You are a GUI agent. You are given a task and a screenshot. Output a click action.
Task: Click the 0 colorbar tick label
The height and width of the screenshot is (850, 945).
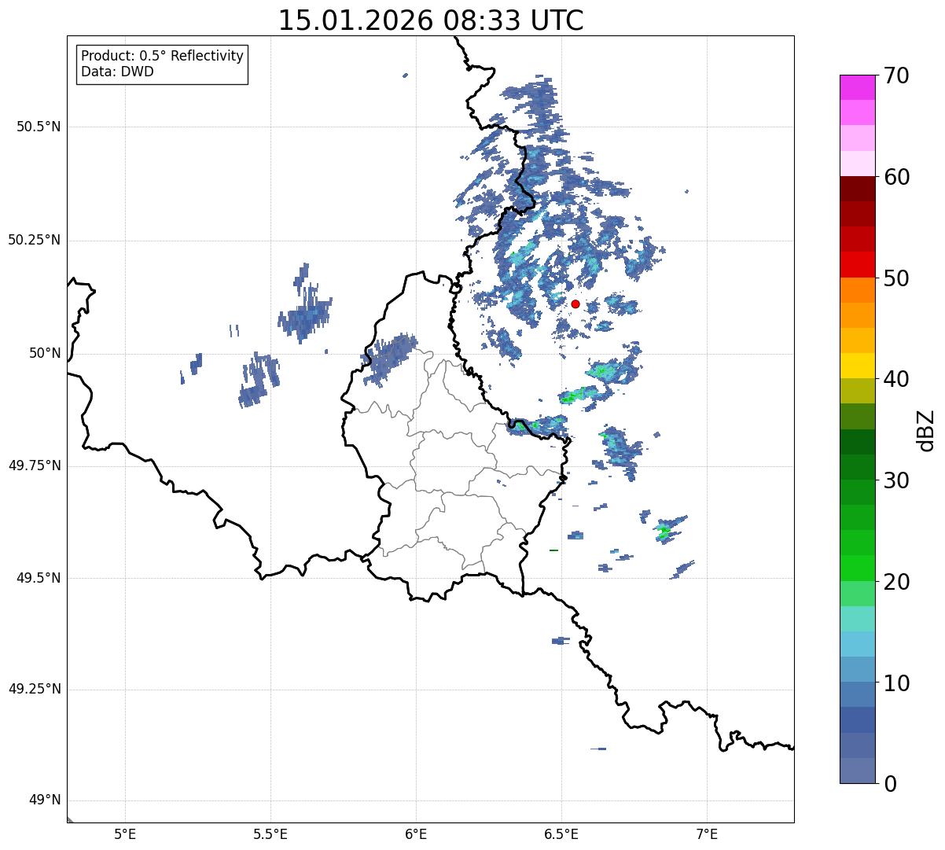890,784
